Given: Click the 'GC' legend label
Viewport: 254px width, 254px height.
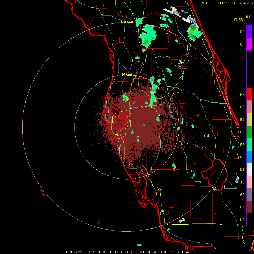Looking at the screenshot, I should point(242,195).
